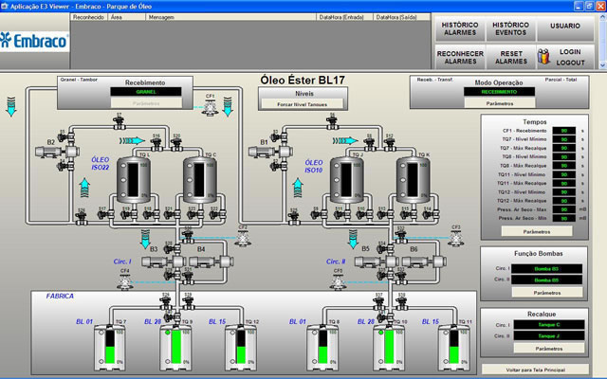Viewport: 607px width, 379px height.
Task: Edit CF1 - Recebimento time value
Action: pyautogui.click(x=563, y=131)
